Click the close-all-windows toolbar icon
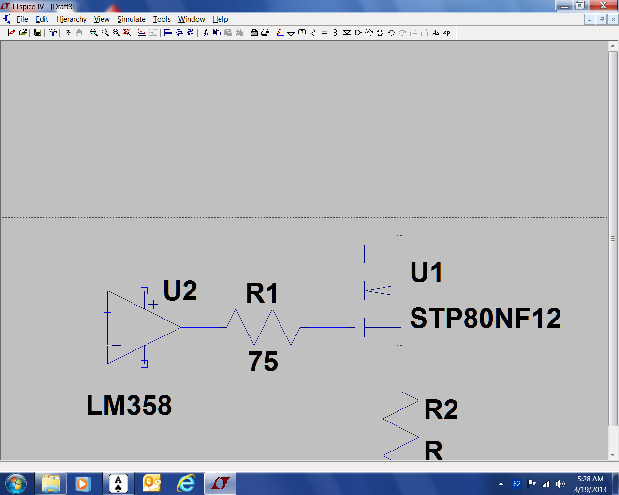 pyautogui.click(x=191, y=33)
